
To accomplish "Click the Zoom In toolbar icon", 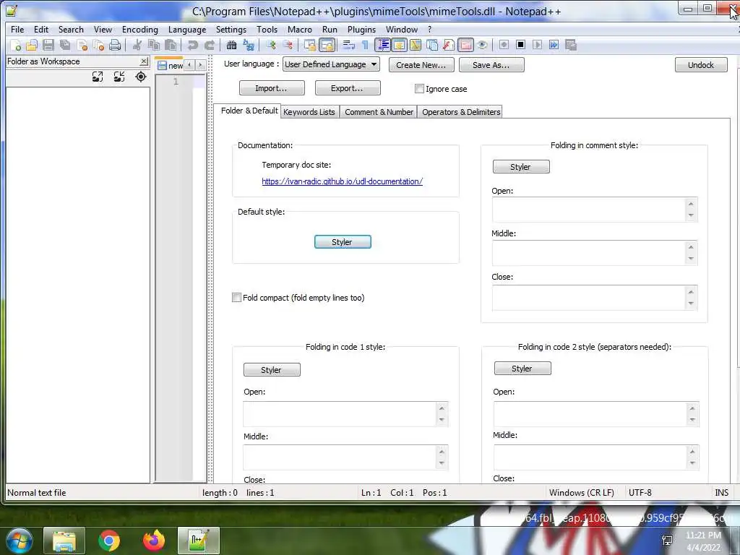I will point(270,45).
